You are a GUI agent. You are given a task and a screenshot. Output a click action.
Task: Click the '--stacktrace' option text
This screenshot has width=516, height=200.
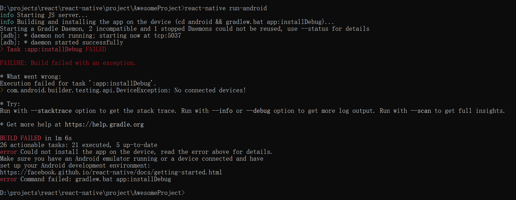coord(51,111)
